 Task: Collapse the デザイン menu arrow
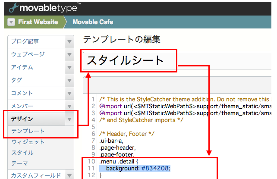click(x=69, y=119)
